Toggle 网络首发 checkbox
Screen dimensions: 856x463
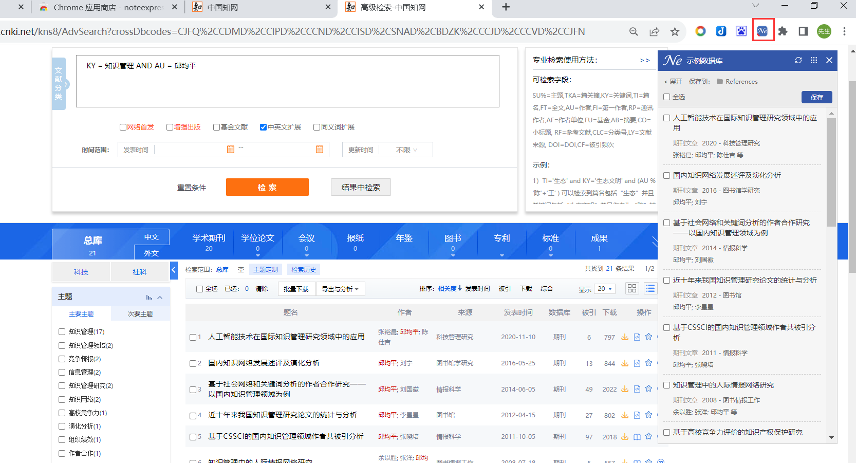(x=123, y=127)
